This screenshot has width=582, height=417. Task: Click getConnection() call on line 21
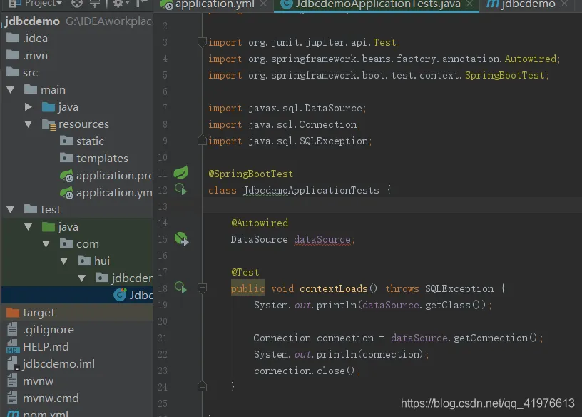pos(495,338)
